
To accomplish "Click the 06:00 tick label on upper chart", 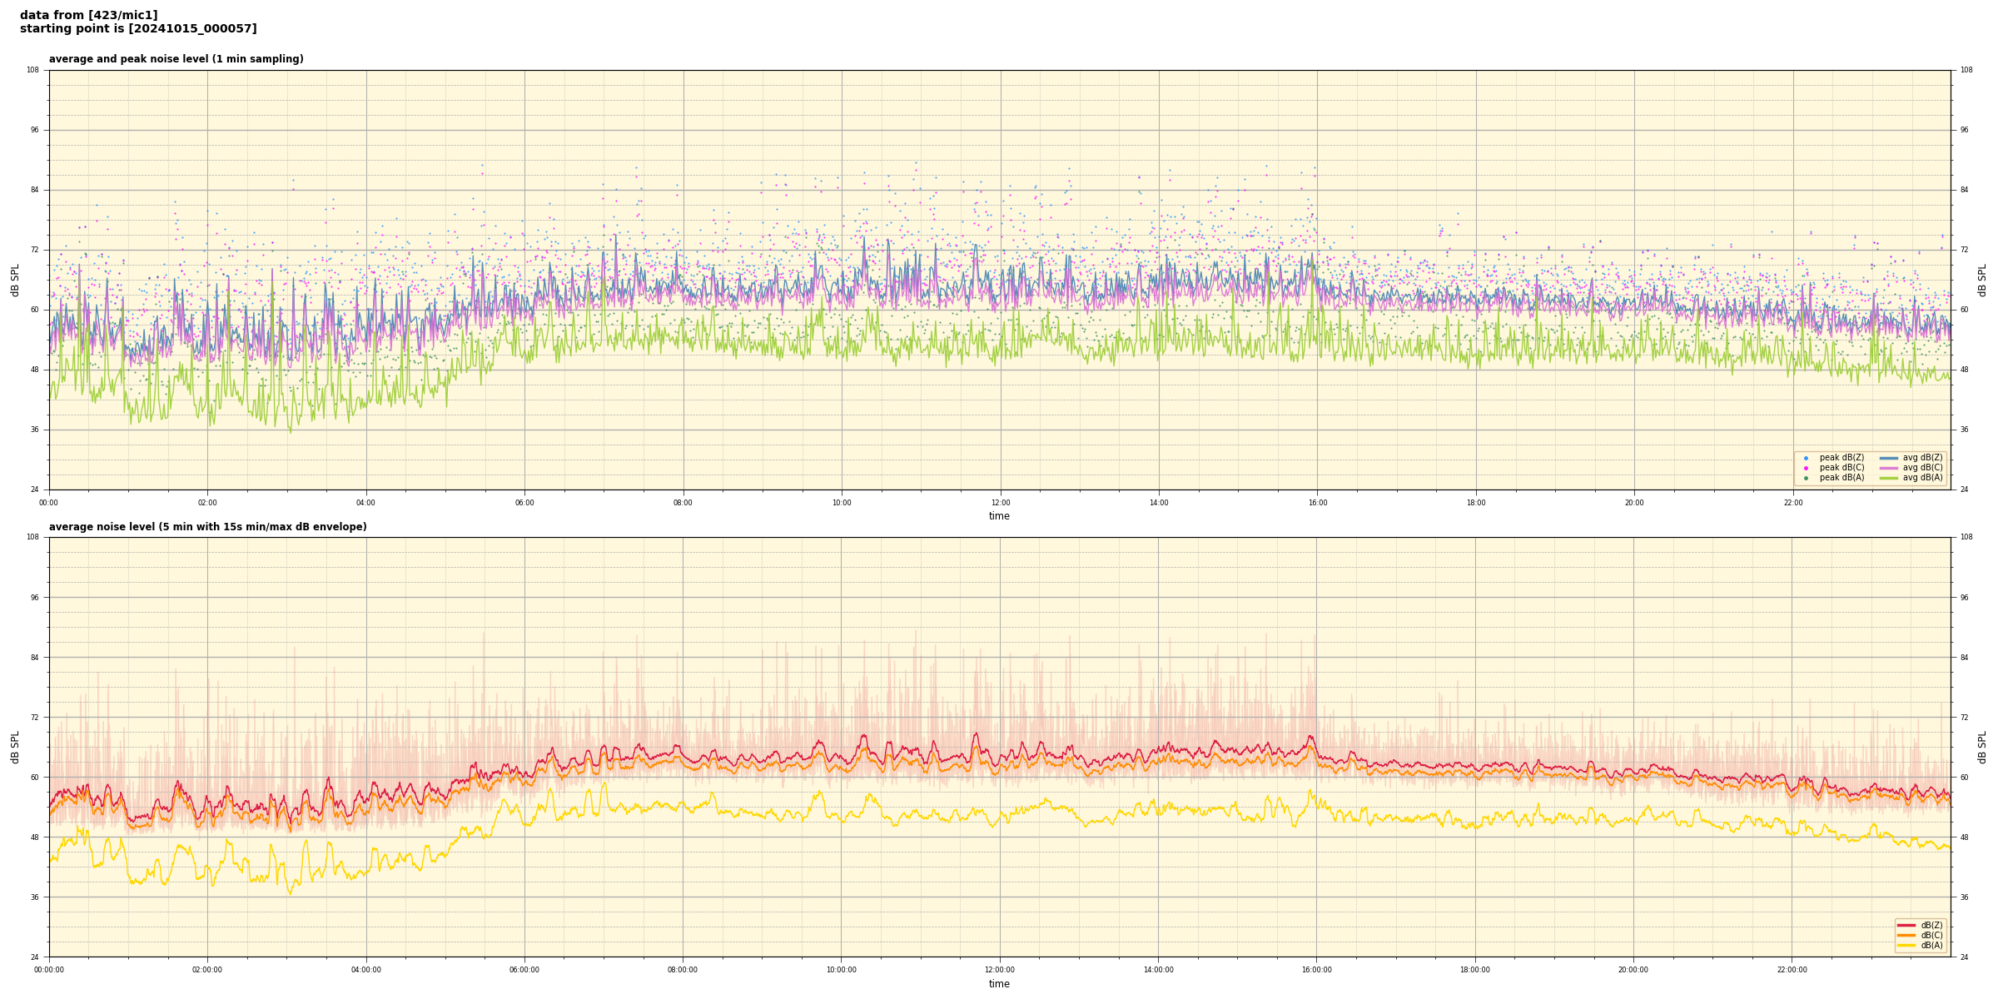I will (x=524, y=503).
